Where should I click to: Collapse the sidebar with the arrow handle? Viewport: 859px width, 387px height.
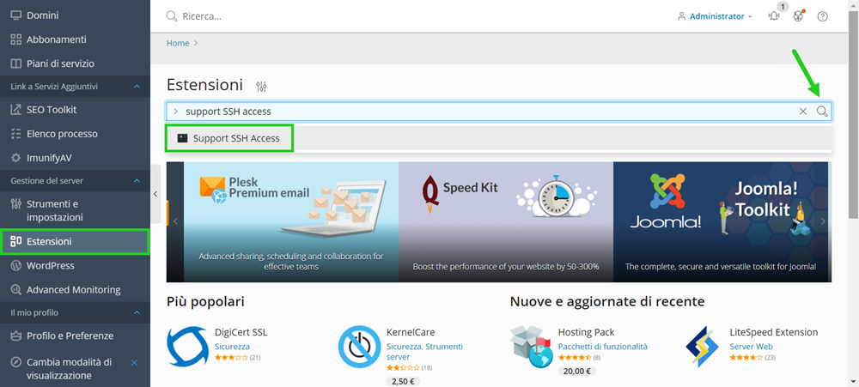(155, 194)
